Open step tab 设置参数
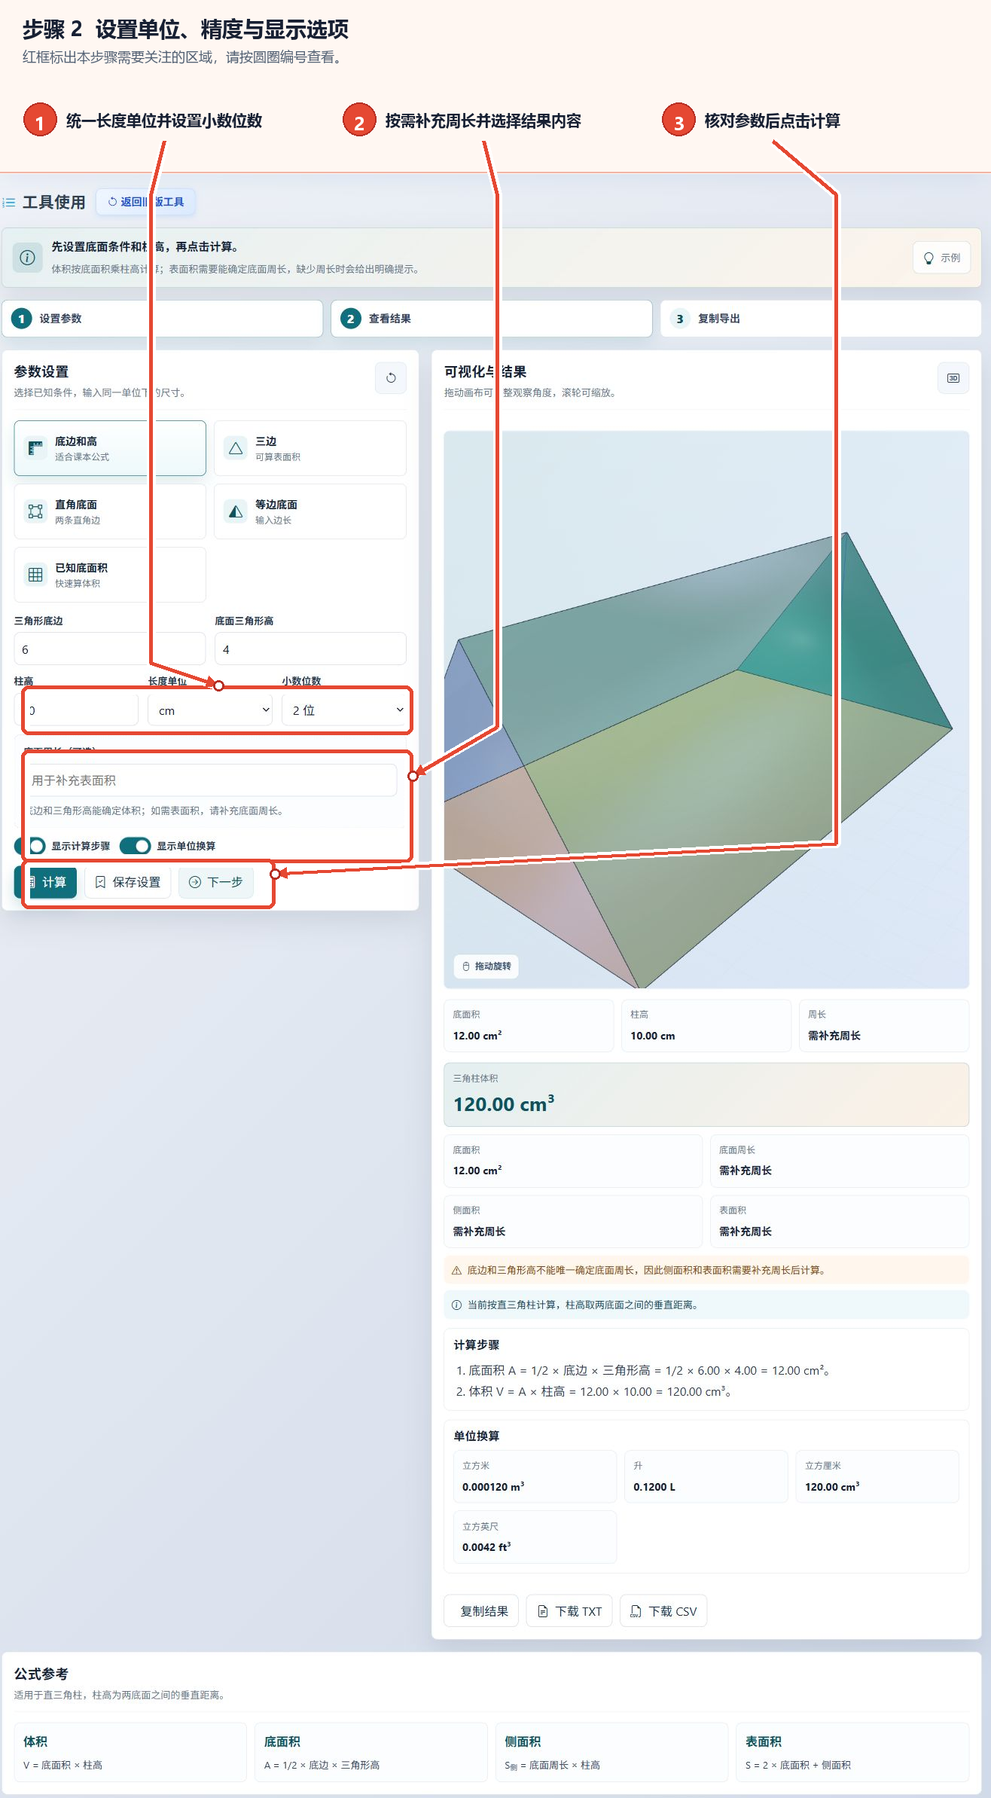The height and width of the screenshot is (1798, 991). (x=163, y=319)
